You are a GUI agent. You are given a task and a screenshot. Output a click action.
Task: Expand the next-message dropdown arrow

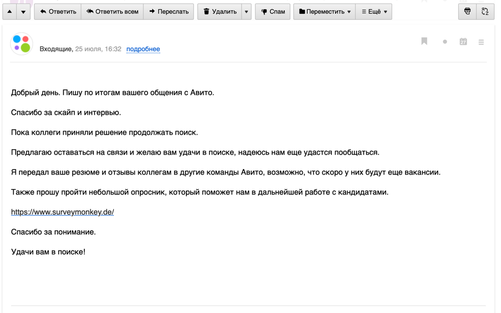(23, 11)
